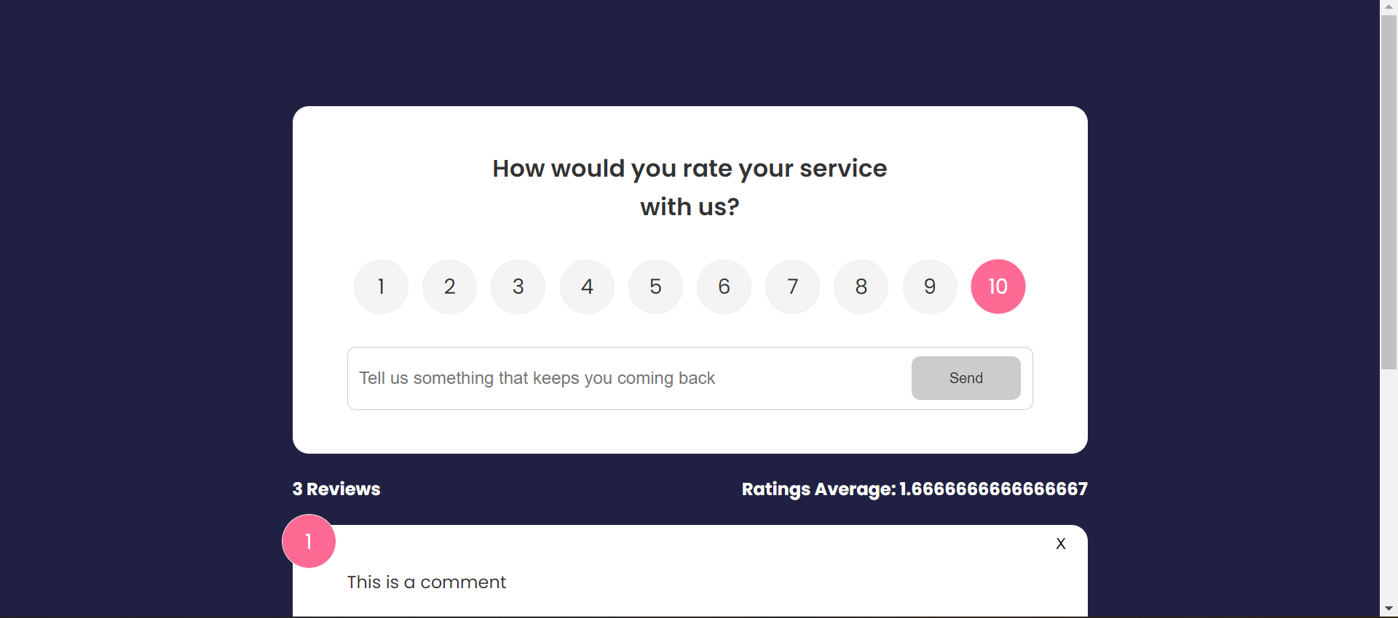Screen dimensions: 1398x618
Task: Delete the review using the X
Action: [x=1060, y=543]
